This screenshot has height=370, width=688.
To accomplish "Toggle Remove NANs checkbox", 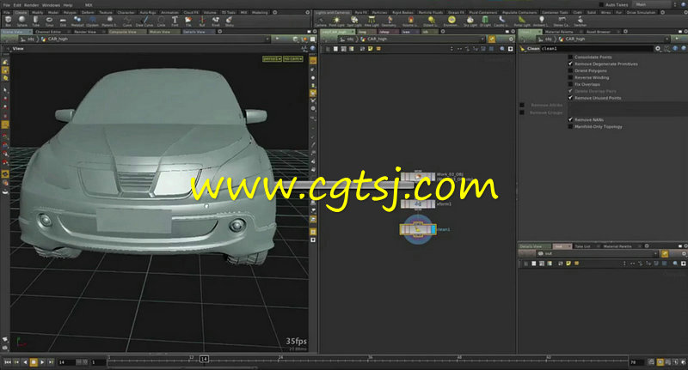I will pyautogui.click(x=570, y=119).
